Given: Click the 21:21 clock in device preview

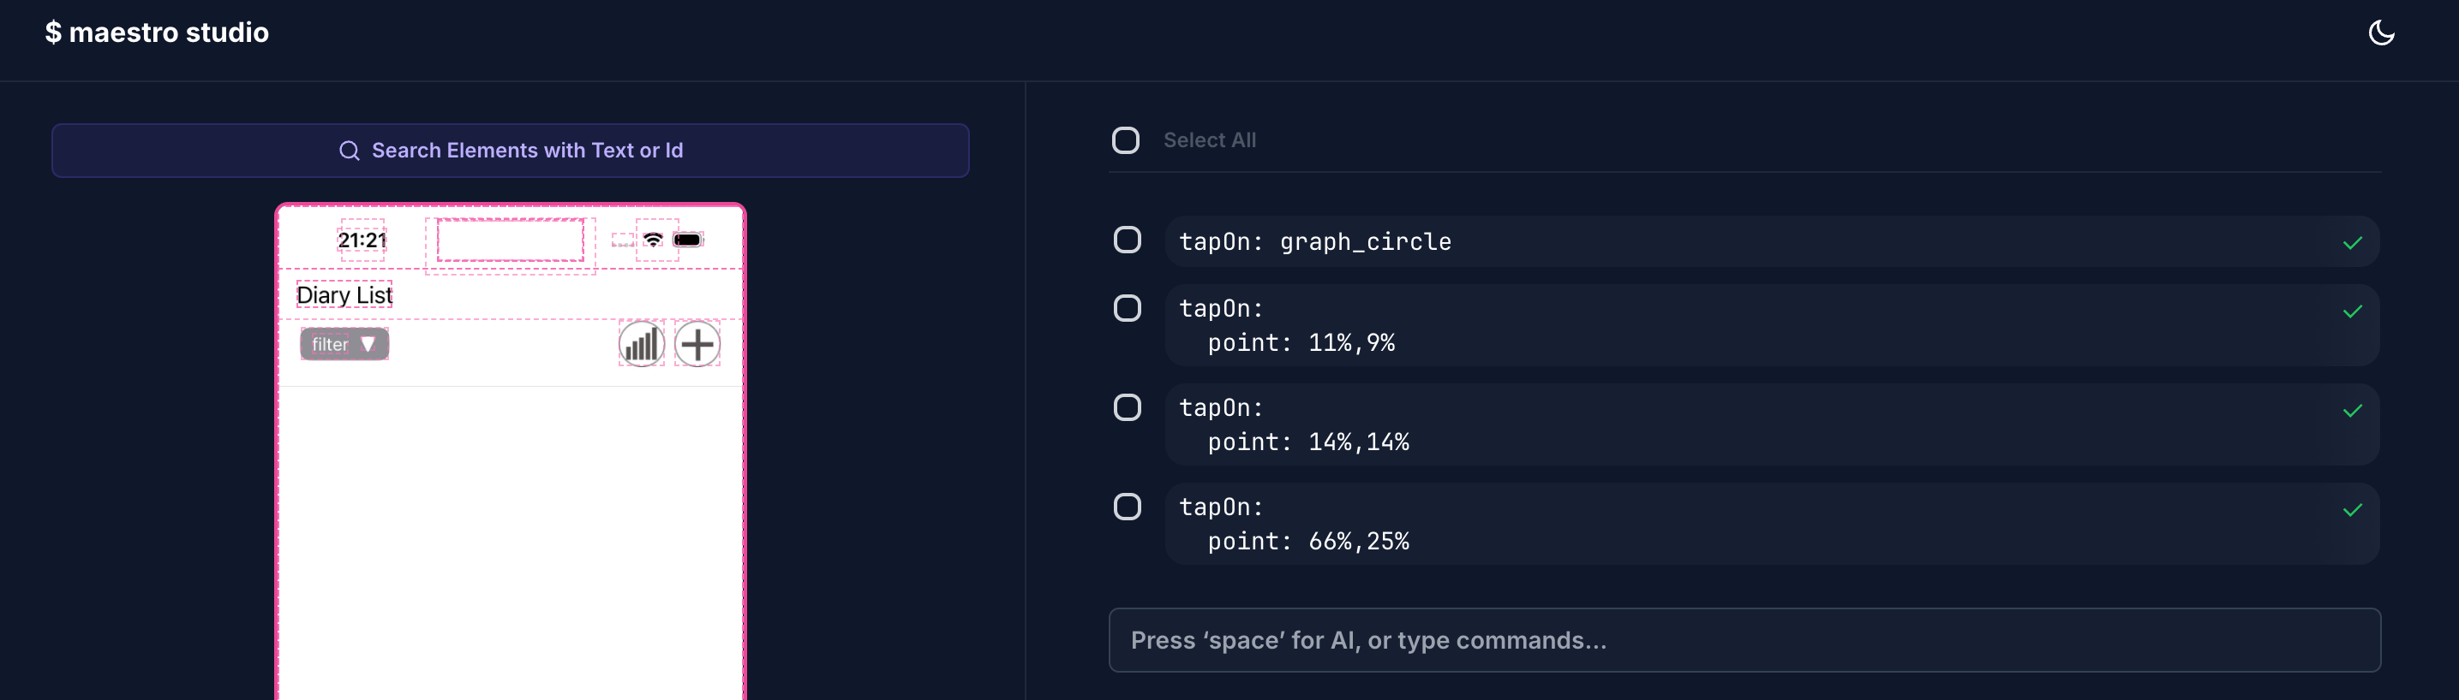Looking at the screenshot, I should pyautogui.click(x=362, y=240).
